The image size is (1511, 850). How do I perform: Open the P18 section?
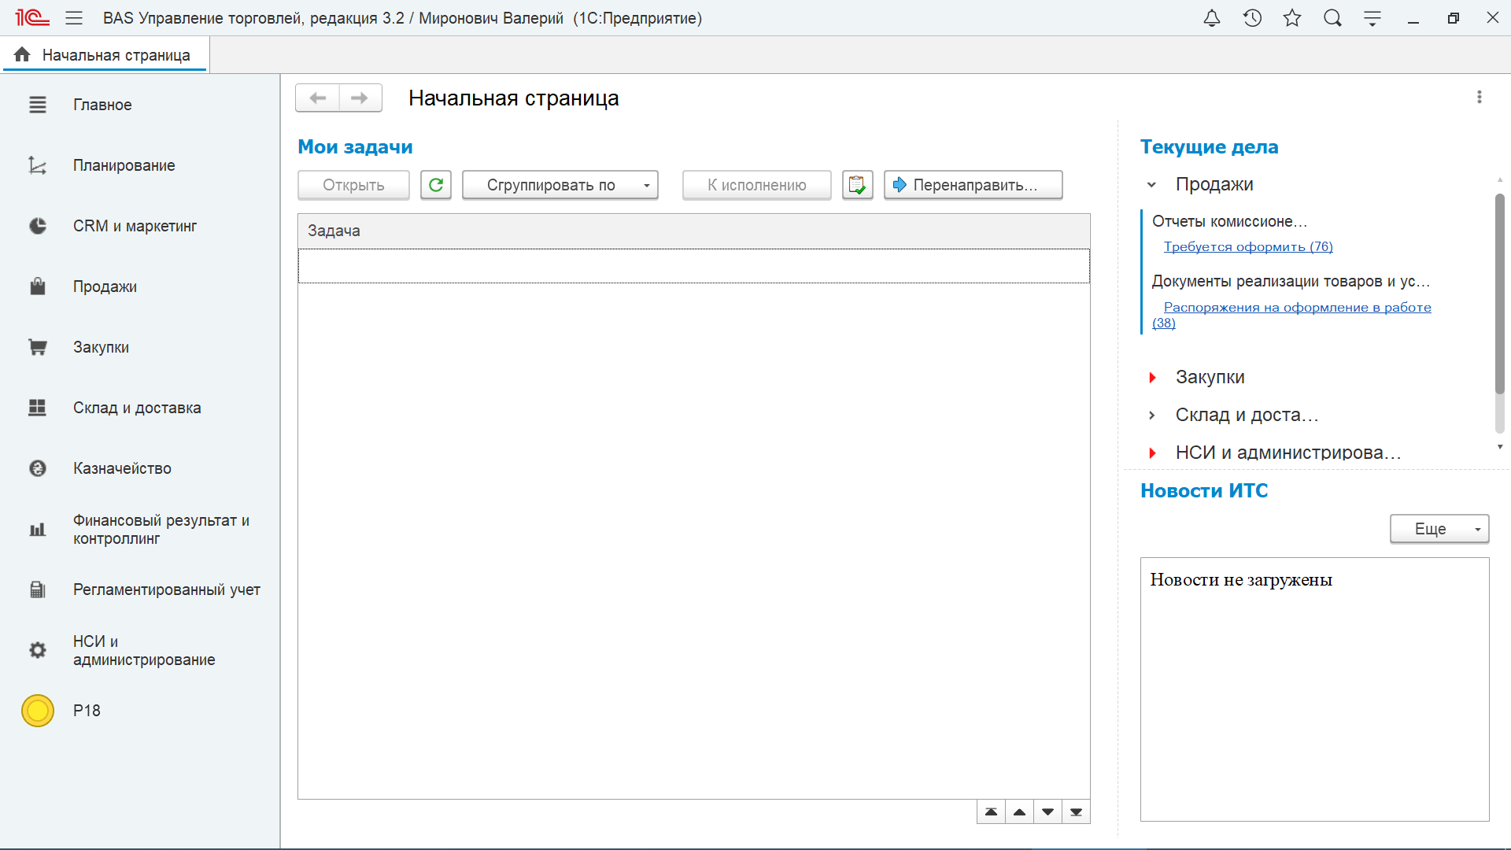tap(87, 711)
